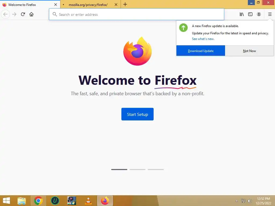The width and height of the screenshot is (275, 206).
Task: Open File Explorer from the taskbar
Action: coord(22,201)
